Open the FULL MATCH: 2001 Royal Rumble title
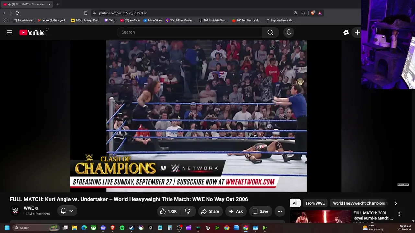The width and height of the screenshot is (415, 233). [373, 216]
